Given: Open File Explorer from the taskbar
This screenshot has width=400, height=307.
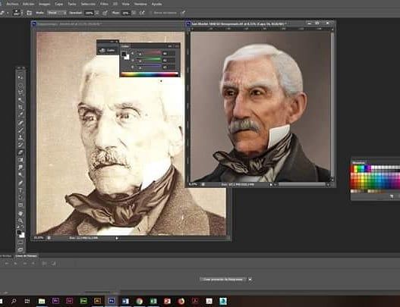Looking at the screenshot, I should 42,301.
